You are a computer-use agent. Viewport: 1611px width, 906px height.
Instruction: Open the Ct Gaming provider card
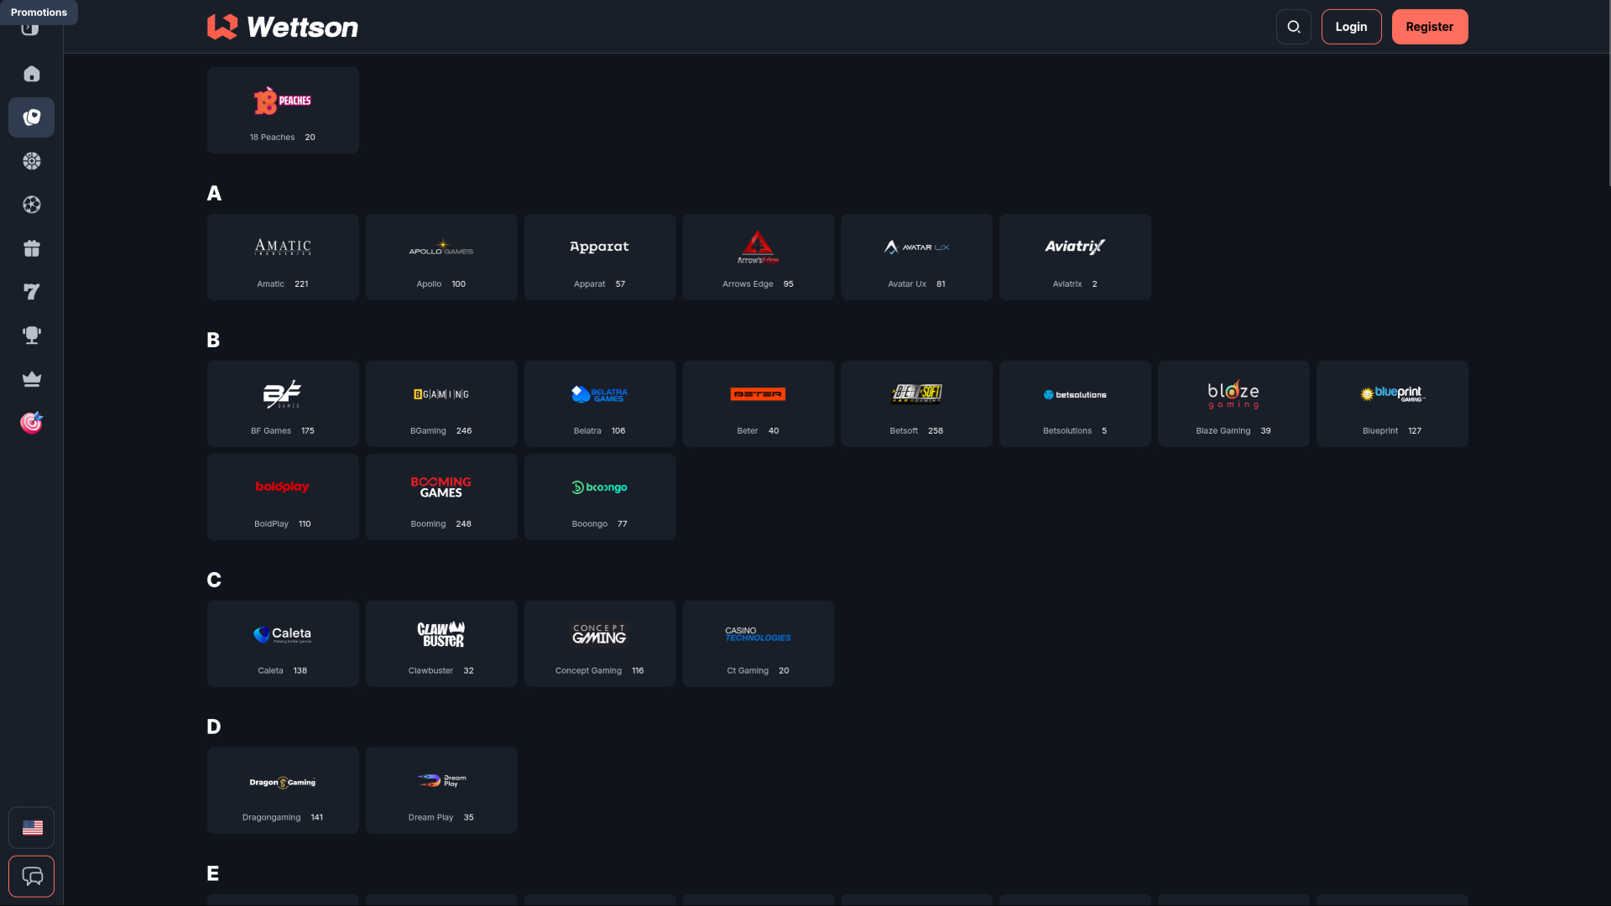[x=759, y=643]
